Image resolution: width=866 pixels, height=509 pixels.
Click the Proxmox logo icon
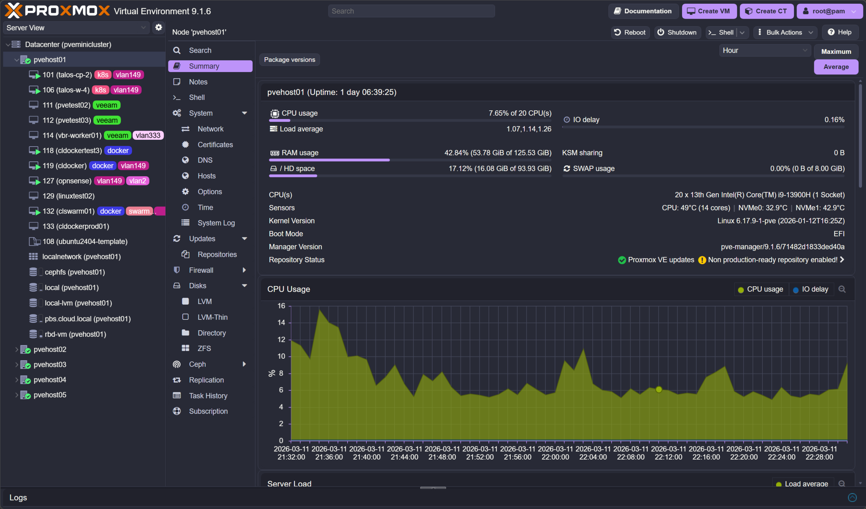tap(14, 11)
